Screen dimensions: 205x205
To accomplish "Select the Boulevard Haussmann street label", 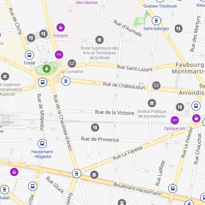I will coord(138,189).
